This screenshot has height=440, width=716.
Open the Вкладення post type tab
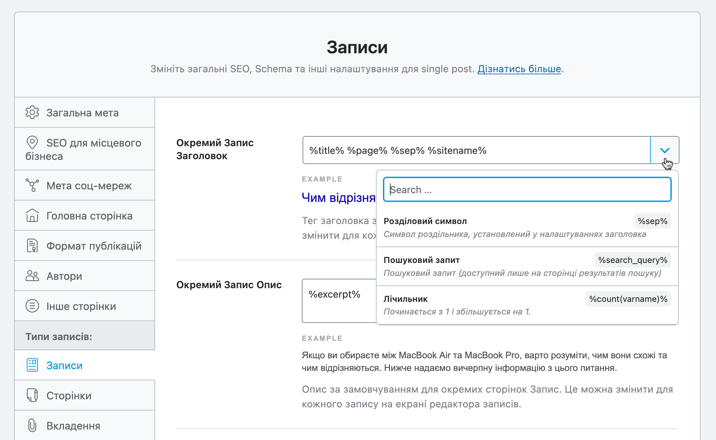85,426
